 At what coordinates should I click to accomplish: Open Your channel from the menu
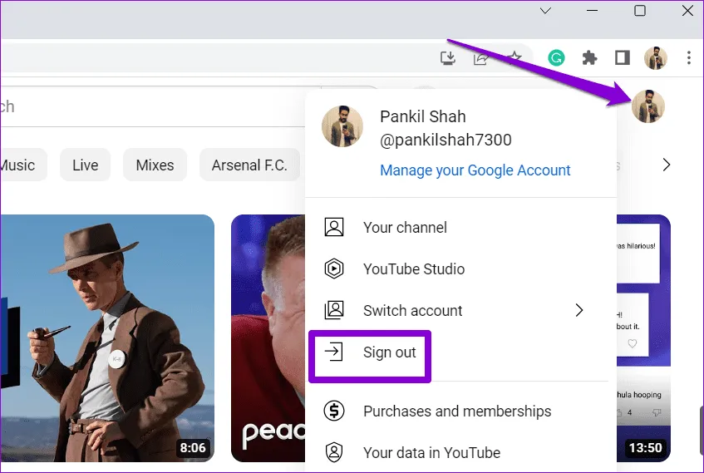point(405,227)
